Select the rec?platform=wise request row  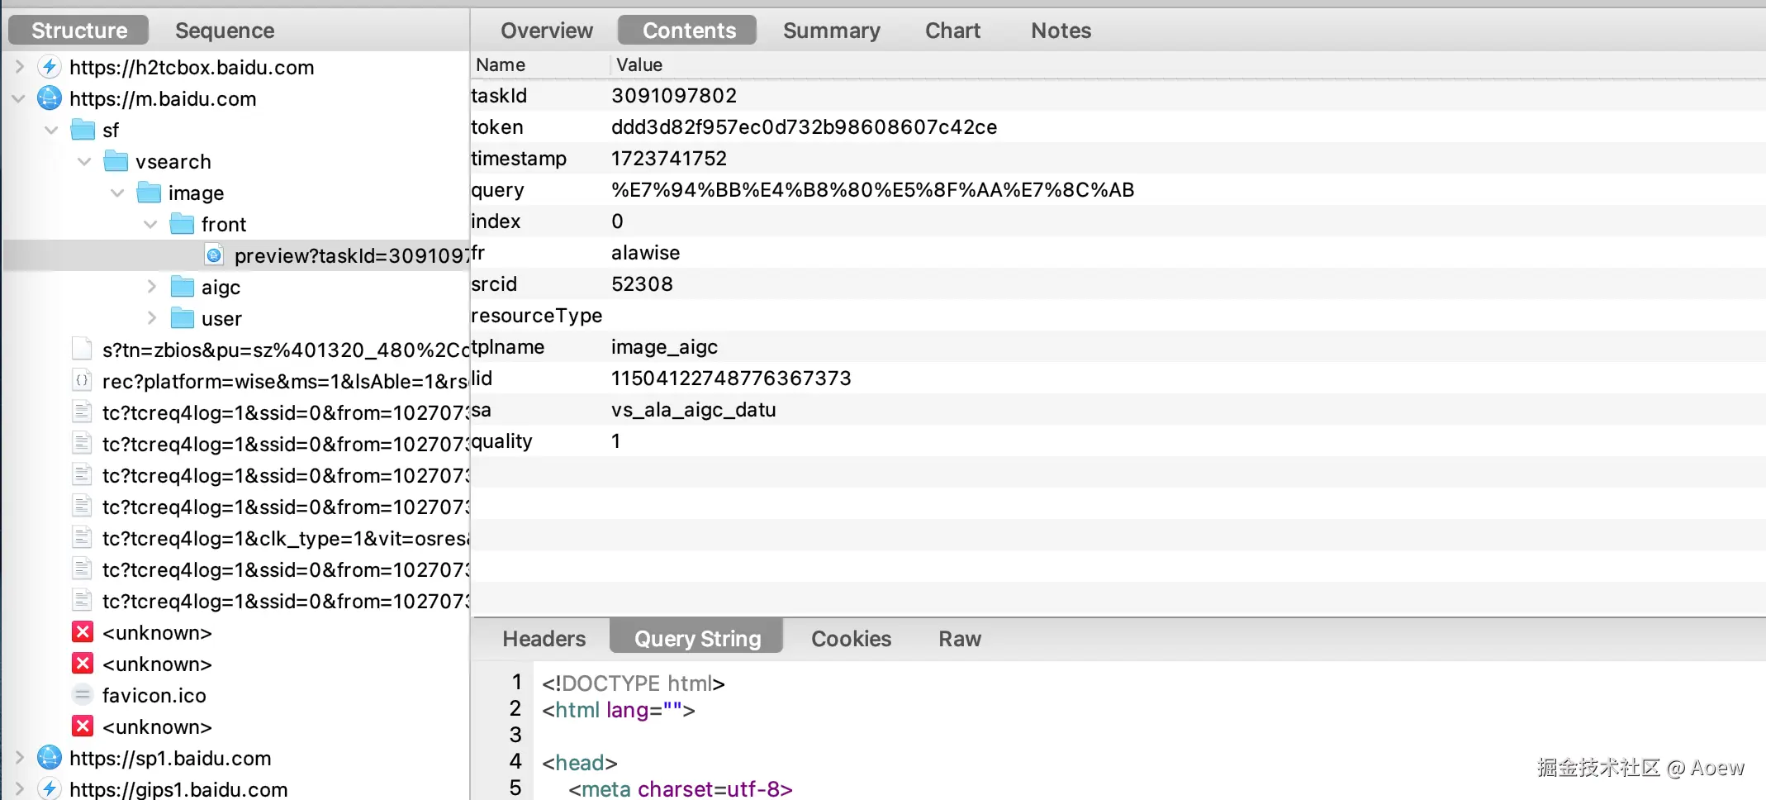click(285, 381)
